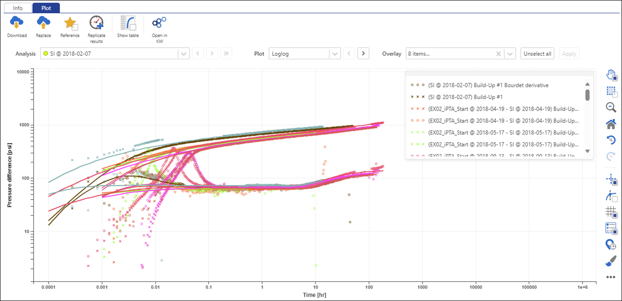Open the Overlay 8 items combo box
The height and width of the screenshot is (301, 622).
[x=461, y=53]
